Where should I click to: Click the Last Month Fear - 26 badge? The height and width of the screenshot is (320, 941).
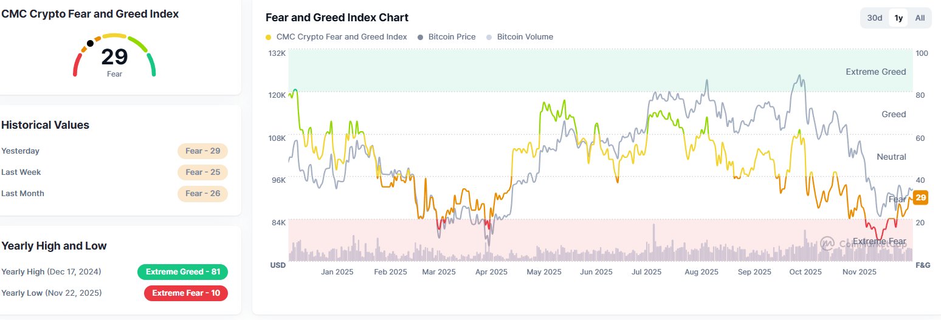point(202,193)
